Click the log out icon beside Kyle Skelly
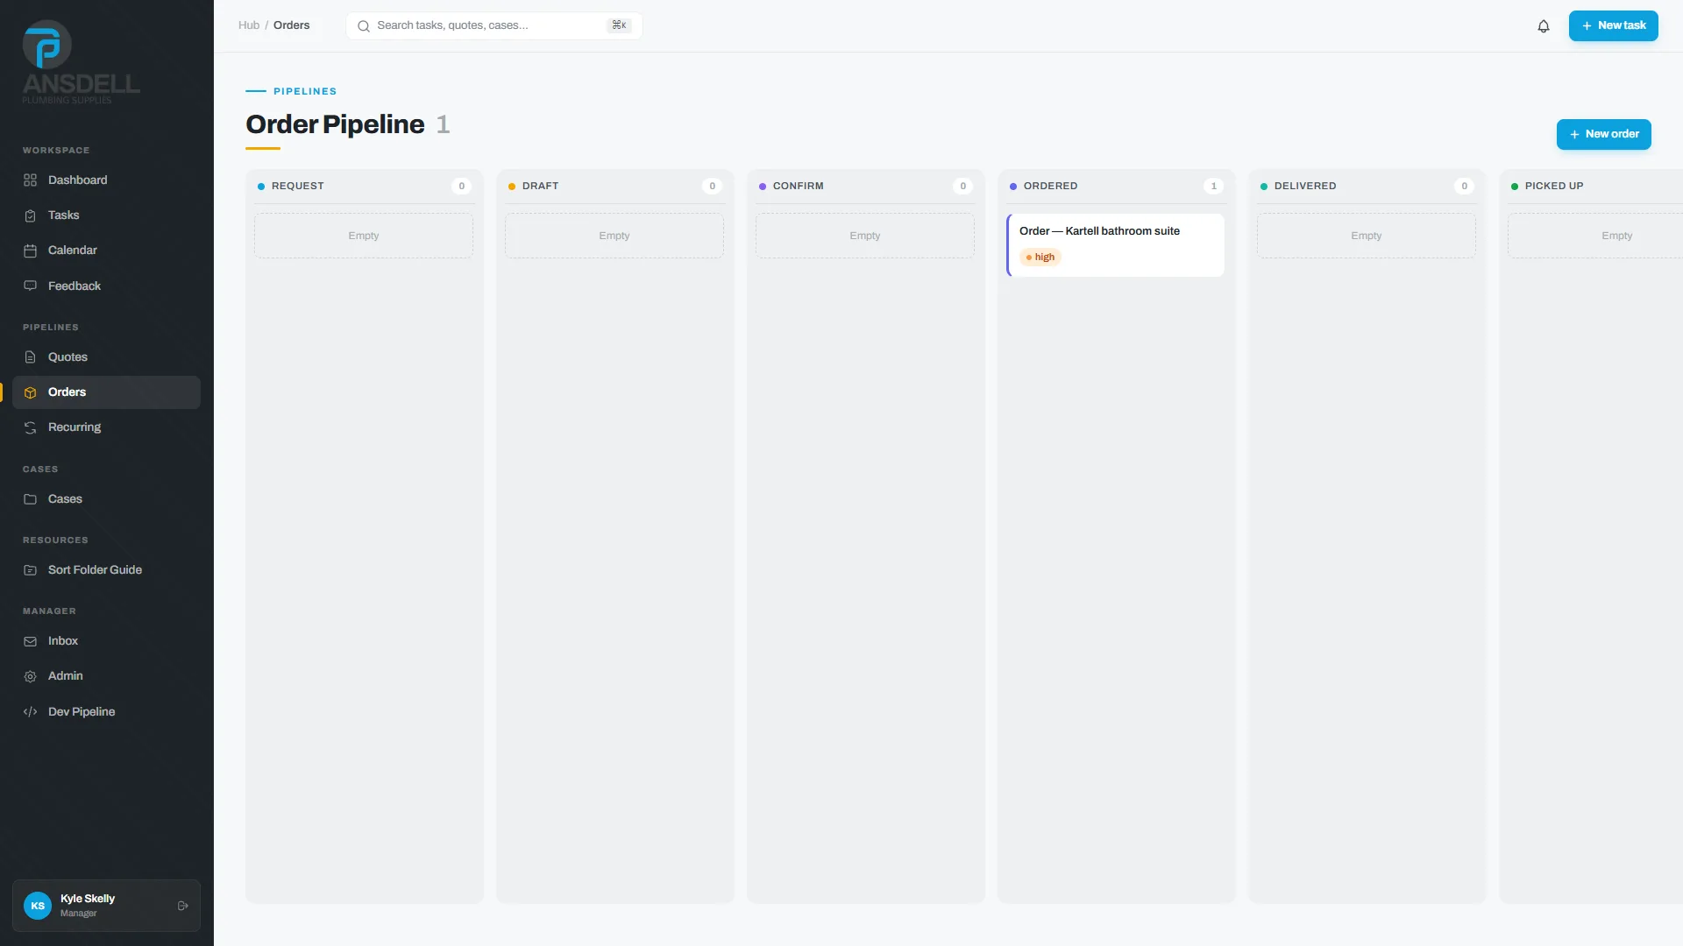This screenshot has width=1683, height=946. pos(182,906)
